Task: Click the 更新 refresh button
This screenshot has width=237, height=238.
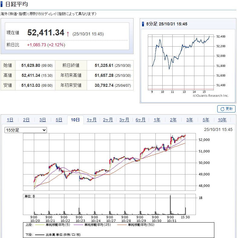Action: pyautogui.click(x=226, y=109)
